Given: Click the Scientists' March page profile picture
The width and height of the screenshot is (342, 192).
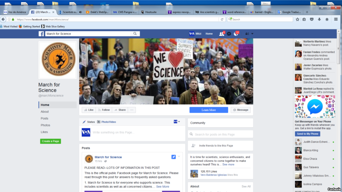Looking at the screenshot, I should [58, 60].
